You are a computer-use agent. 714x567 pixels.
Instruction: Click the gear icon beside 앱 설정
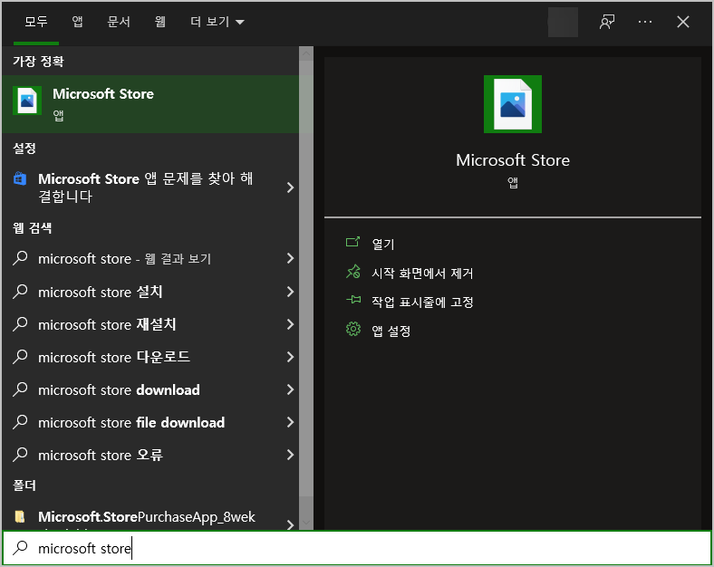pos(352,329)
